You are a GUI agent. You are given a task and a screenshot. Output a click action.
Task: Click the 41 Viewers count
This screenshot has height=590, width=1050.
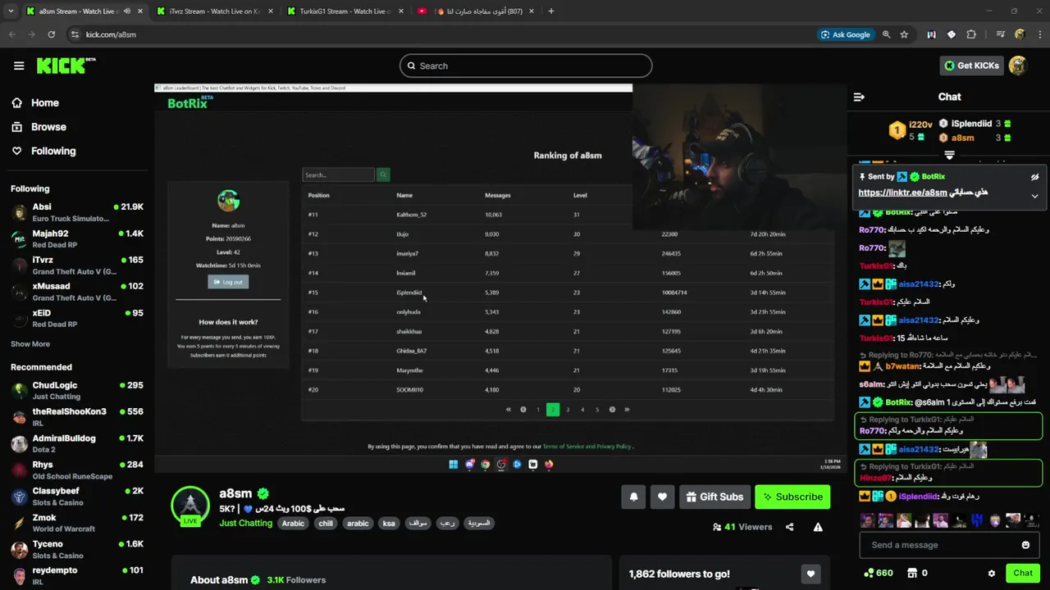click(742, 527)
